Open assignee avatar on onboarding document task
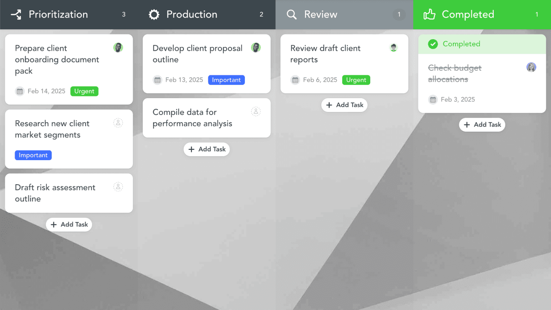 pos(118,48)
